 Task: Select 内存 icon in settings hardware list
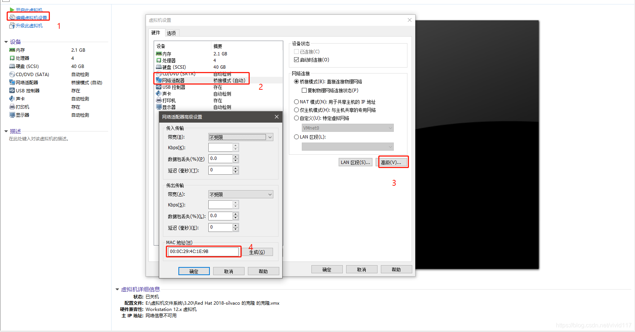[159, 54]
